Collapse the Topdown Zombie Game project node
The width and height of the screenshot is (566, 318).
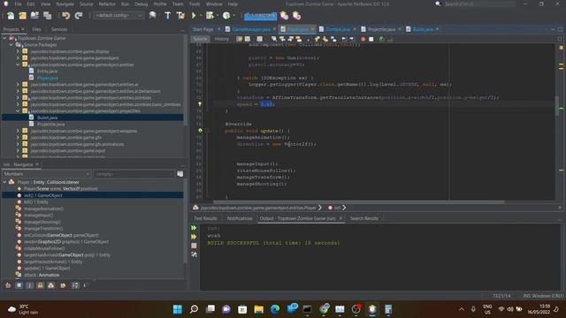pyautogui.click(x=4, y=38)
